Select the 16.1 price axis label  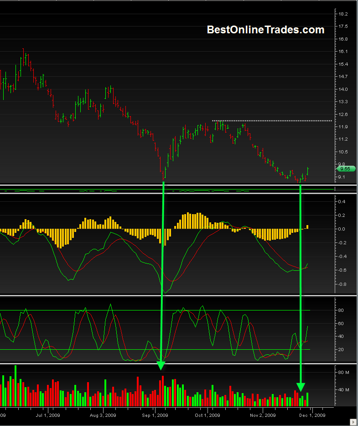tap(343, 51)
